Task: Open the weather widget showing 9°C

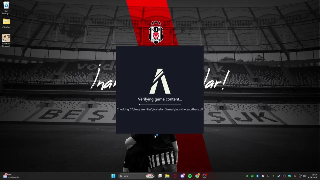Action: pyautogui.click(x=11, y=176)
